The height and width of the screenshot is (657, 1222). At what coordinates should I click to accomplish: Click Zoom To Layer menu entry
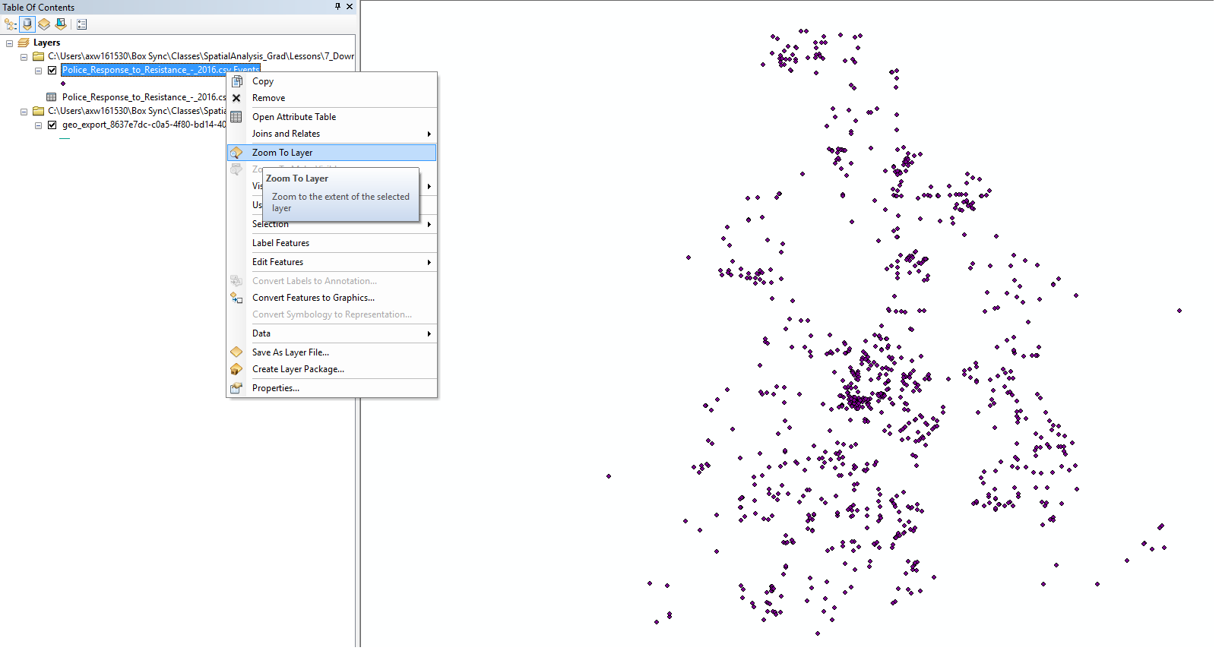(332, 153)
